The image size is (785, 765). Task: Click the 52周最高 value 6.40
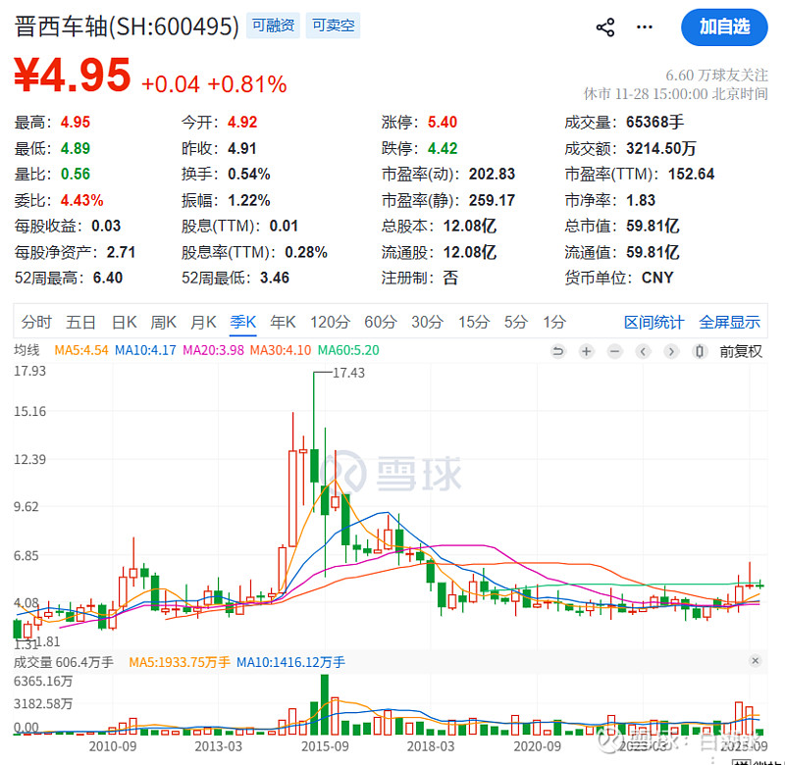pos(108,278)
